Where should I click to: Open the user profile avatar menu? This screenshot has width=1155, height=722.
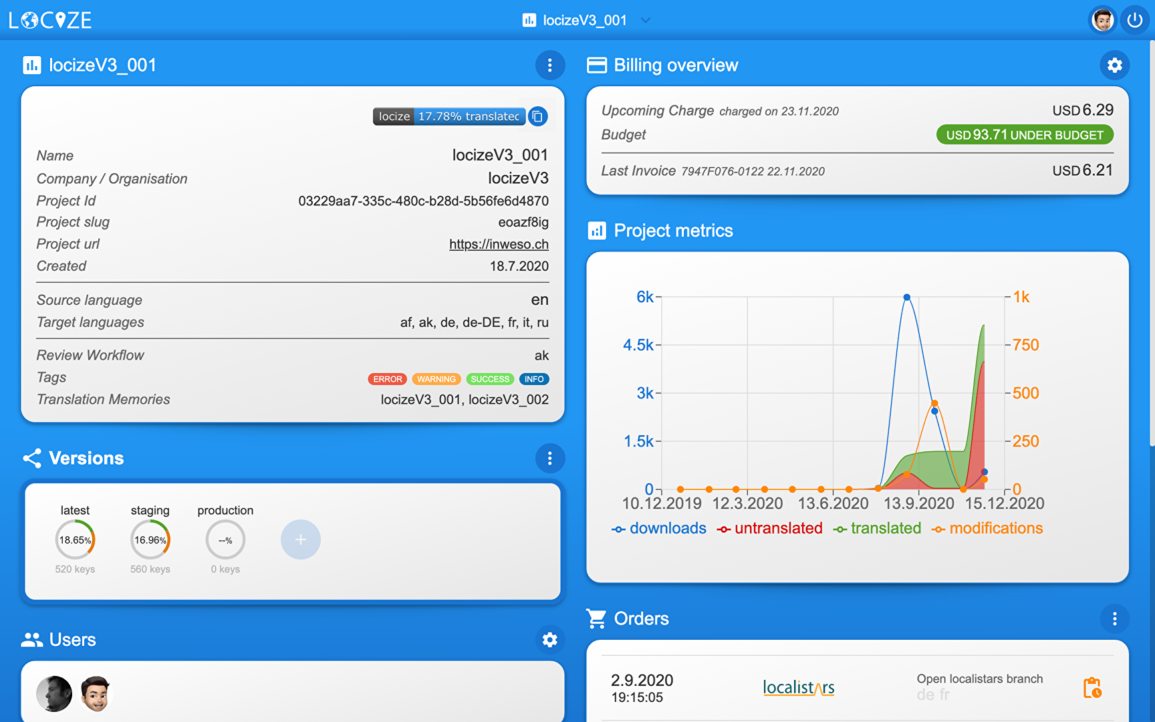point(1103,20)
